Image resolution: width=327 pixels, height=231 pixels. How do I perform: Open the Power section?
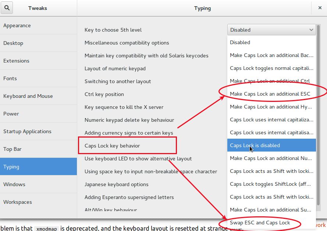(38, 114)
